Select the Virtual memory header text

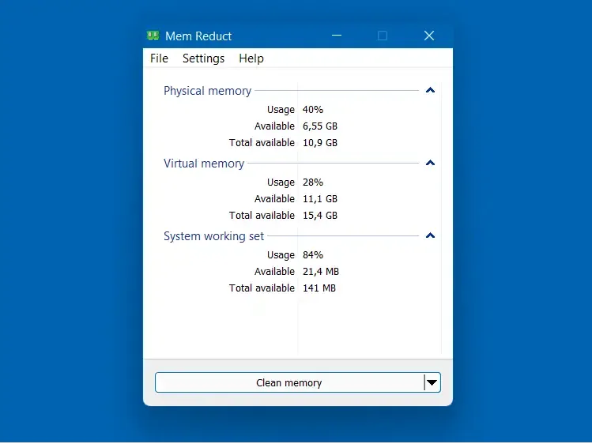(x=204, y=164)
